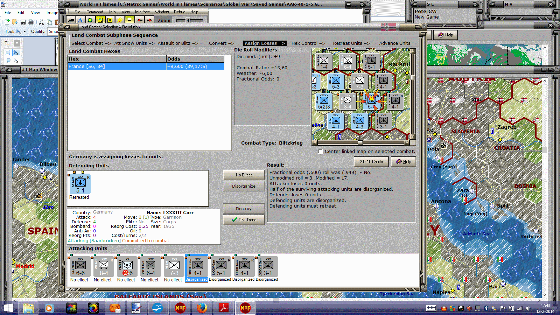Image resolution: width=560 pixels, height=315 pixels.
Task: Click the Advance Units subphase label
Action: [x=395, y=43]
